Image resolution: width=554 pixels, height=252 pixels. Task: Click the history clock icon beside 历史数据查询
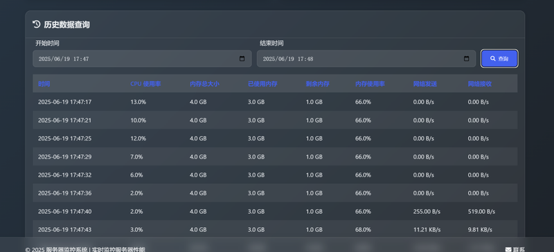pyautogui.click(x=37, y=24)
